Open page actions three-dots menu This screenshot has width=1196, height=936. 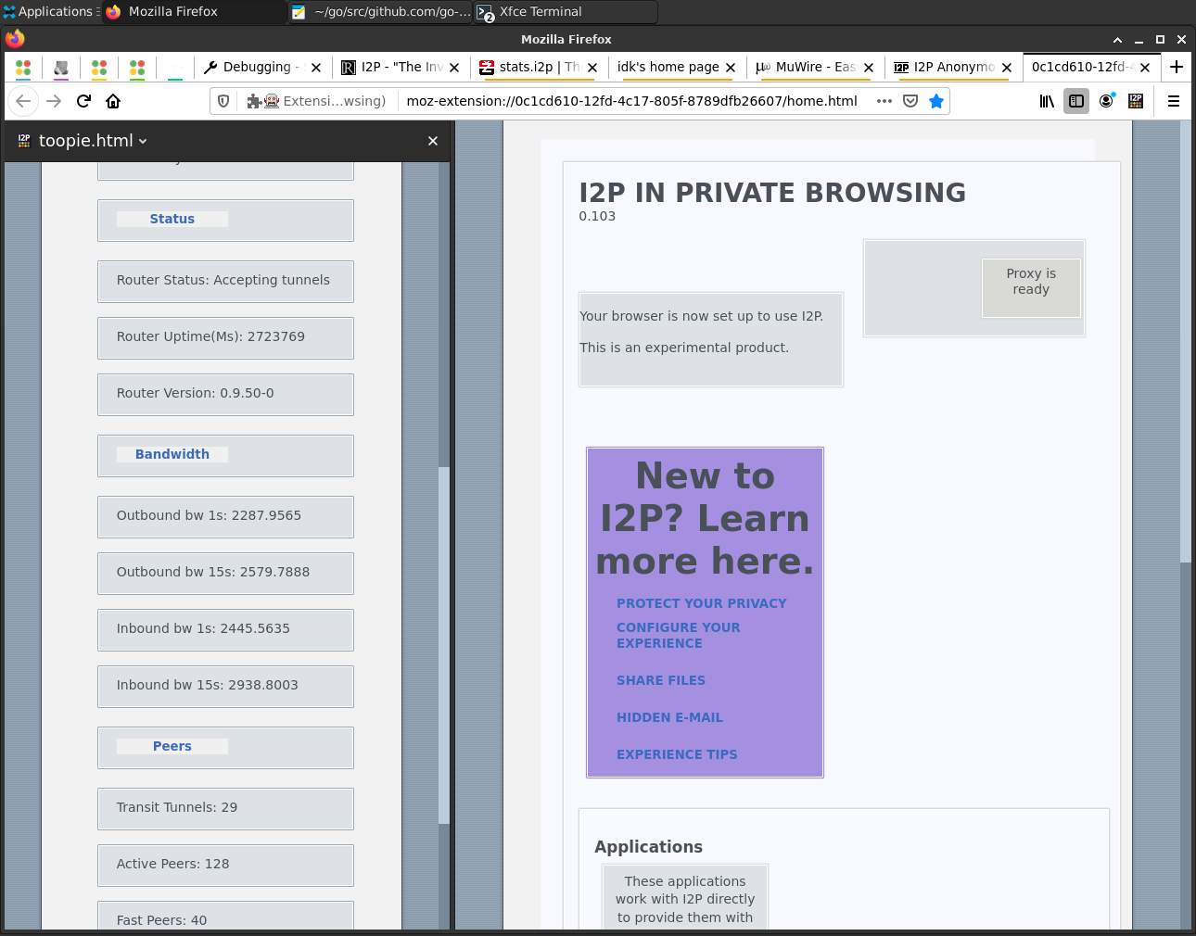pyautogui.click(x=884, y=101)
